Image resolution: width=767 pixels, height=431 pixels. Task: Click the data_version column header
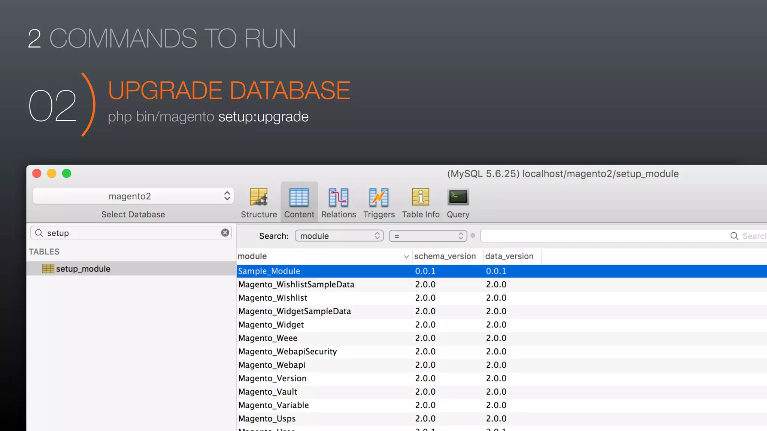pyautogui.click(x=512, y=256)
